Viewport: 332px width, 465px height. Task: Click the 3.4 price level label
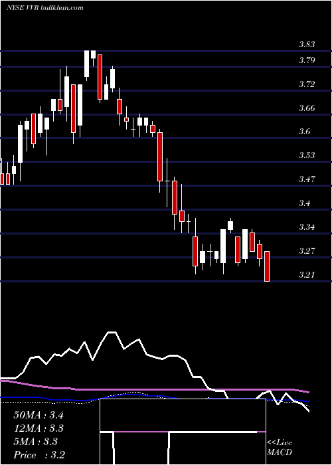click(305, 203)
